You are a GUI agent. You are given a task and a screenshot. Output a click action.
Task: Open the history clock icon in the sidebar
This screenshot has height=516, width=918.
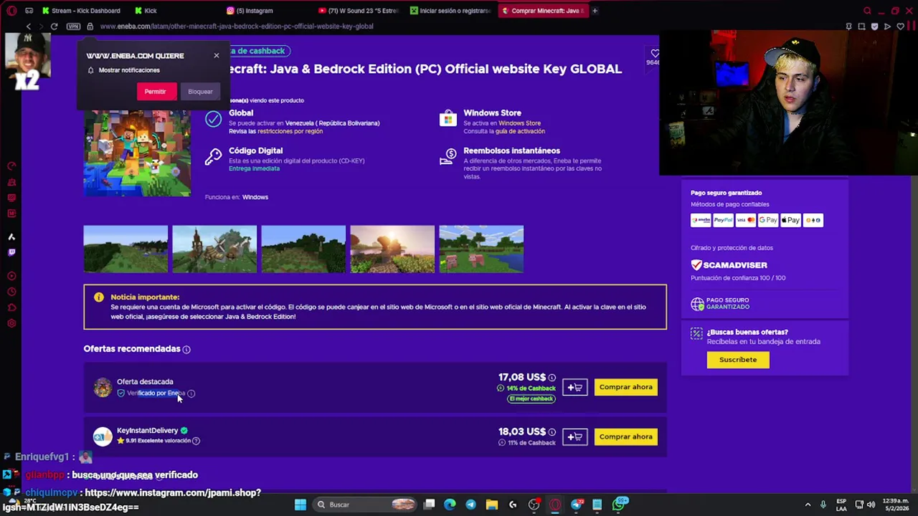tap(11, 292)
